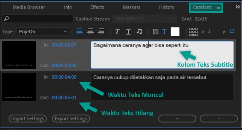Toggle underline caption text

click(x=128, y=32)
